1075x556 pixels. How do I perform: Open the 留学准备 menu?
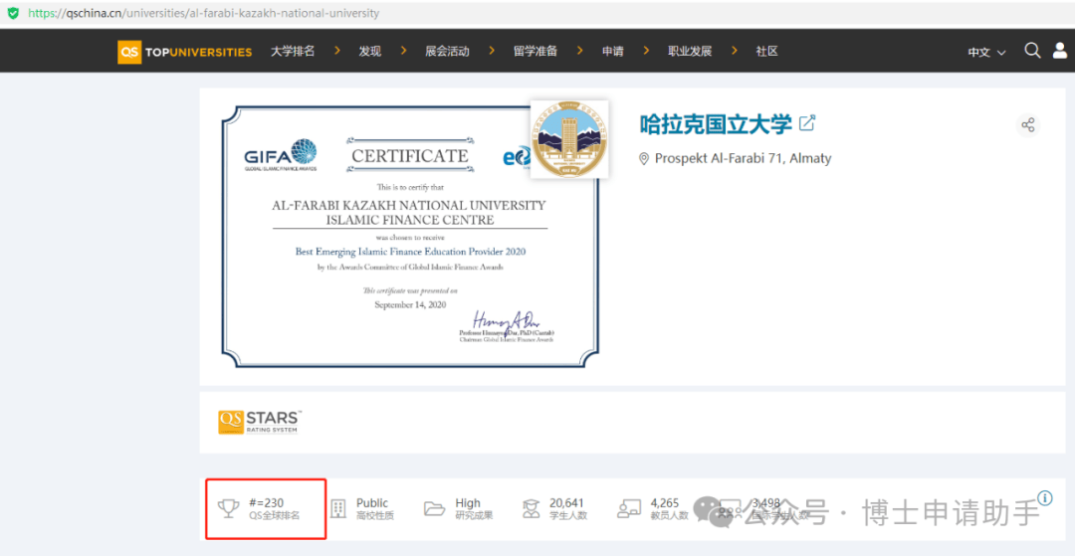point(536,52)
